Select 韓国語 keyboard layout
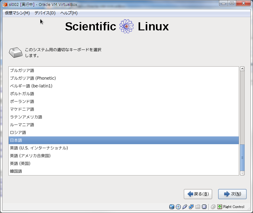 (x=124, y=171)
